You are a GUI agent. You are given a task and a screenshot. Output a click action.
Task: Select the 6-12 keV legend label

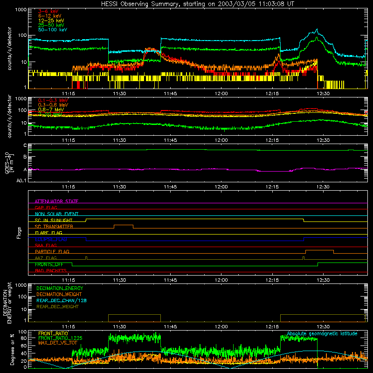50,16
